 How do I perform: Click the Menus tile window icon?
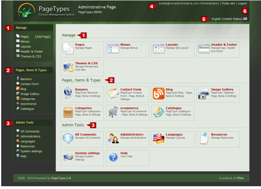coord(113,49)
